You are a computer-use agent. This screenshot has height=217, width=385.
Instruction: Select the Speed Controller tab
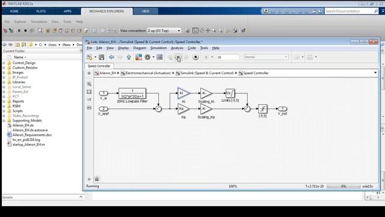click(99, 66)
